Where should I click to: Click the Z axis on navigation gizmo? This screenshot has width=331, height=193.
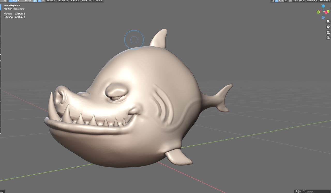point(323,6)
